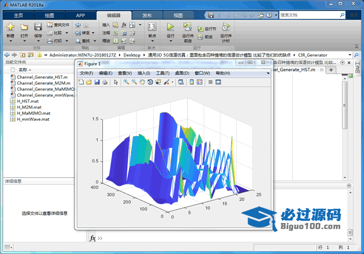The height and width of the screenshot is (254, 364).
Task: Click the Hide Plot Tools icon in Figure 1
Action: click(210, 82)
